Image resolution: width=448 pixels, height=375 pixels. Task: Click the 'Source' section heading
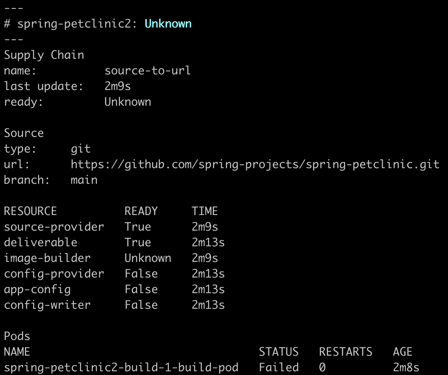pos(24,133)
